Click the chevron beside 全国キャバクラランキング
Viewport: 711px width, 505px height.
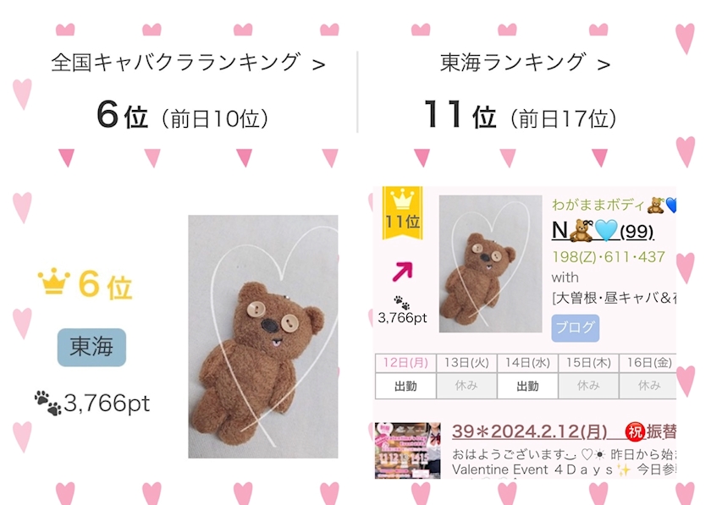(x=319, y=65)
